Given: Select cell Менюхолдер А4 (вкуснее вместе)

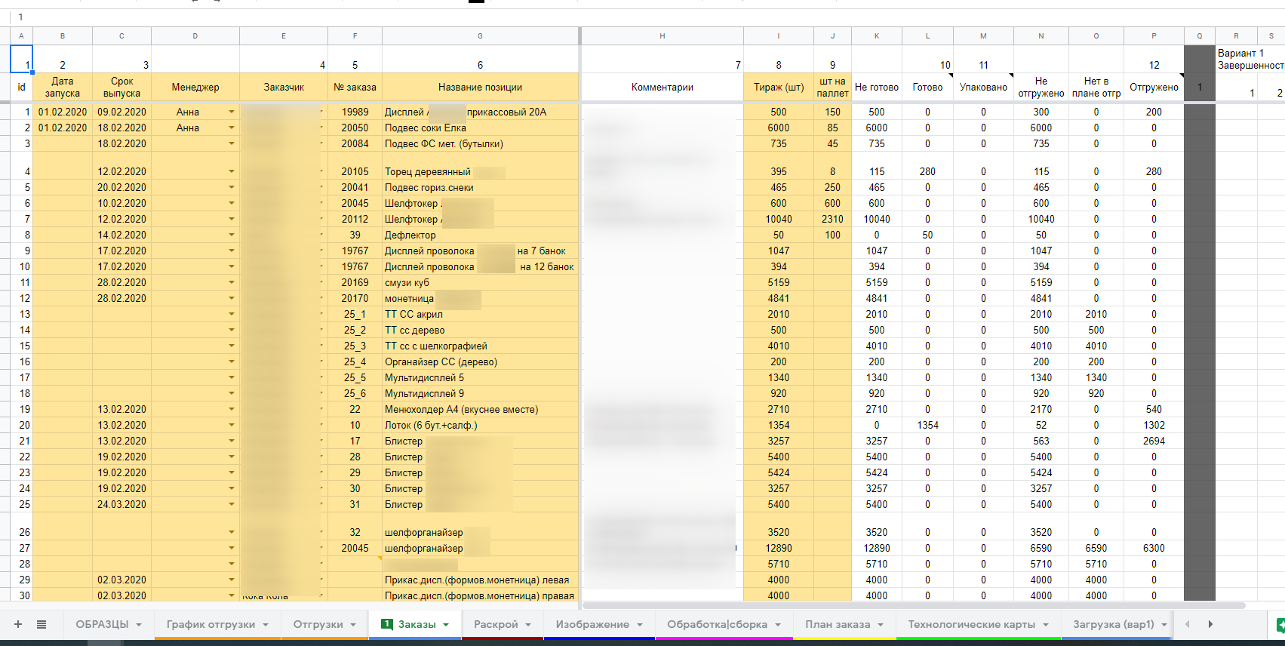Looking at the screenshot, I should (x=480, y=409).
